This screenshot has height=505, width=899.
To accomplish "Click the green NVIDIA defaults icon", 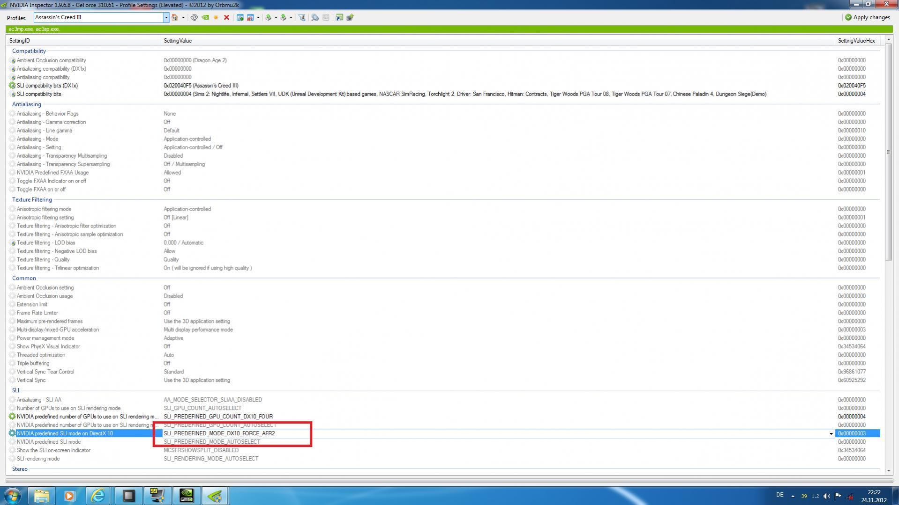I will [205, 17].
